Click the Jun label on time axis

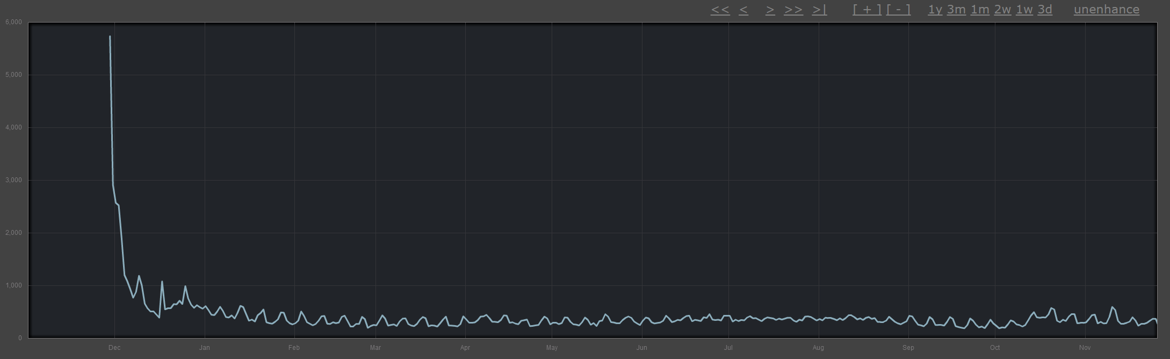tap(642, 348)
